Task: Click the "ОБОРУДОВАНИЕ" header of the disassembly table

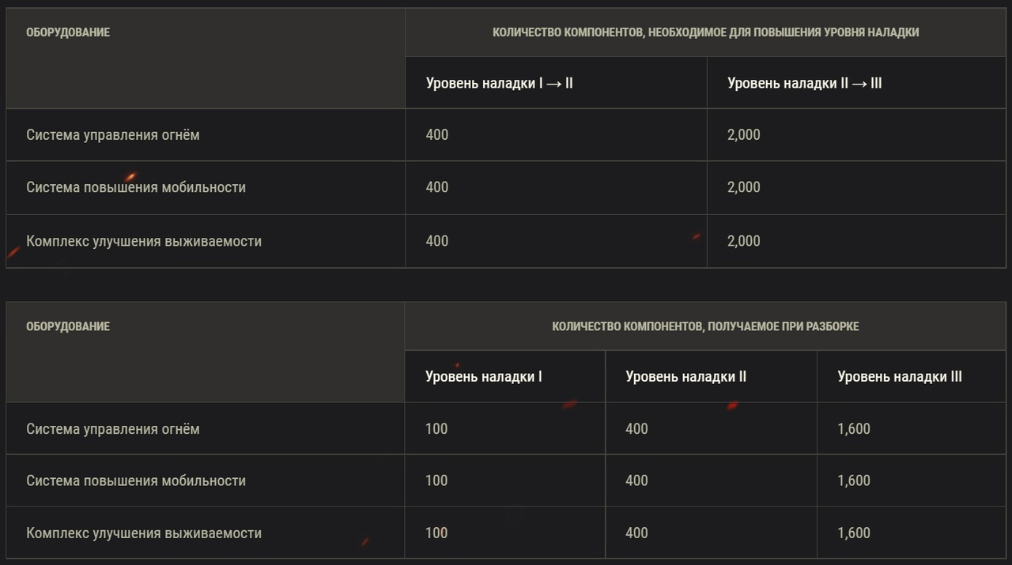Action: tap(67, 326)
